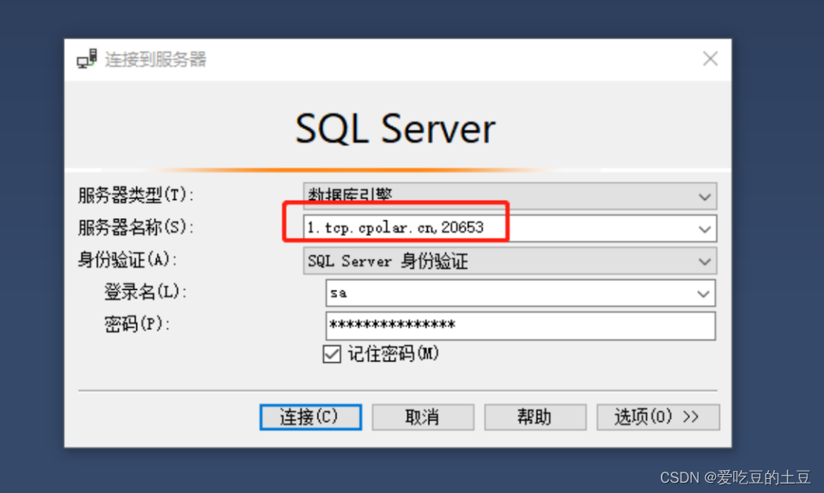The width and height of the screenshot is (824, 493).
Task: Click the 登录名(L) label
Action: 146,291
